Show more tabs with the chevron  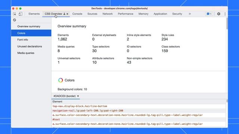click(190, 14)
